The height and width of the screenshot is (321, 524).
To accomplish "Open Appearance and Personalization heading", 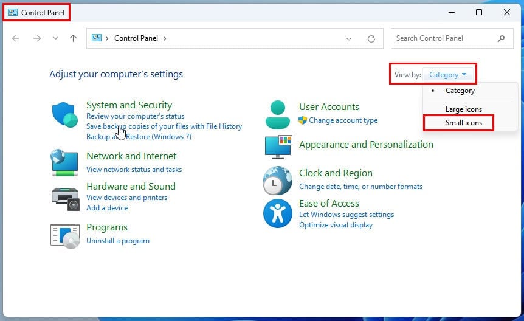I will 366,145.
